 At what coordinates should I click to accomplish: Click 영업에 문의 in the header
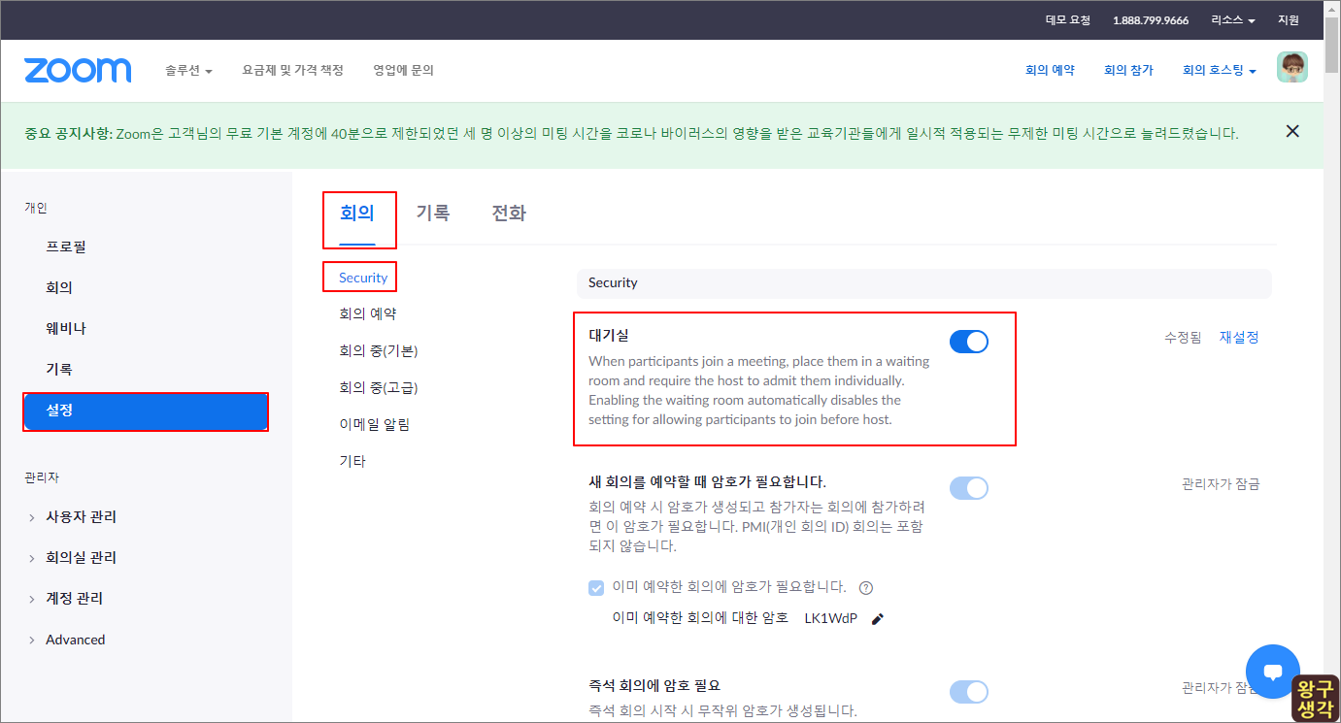403,71
